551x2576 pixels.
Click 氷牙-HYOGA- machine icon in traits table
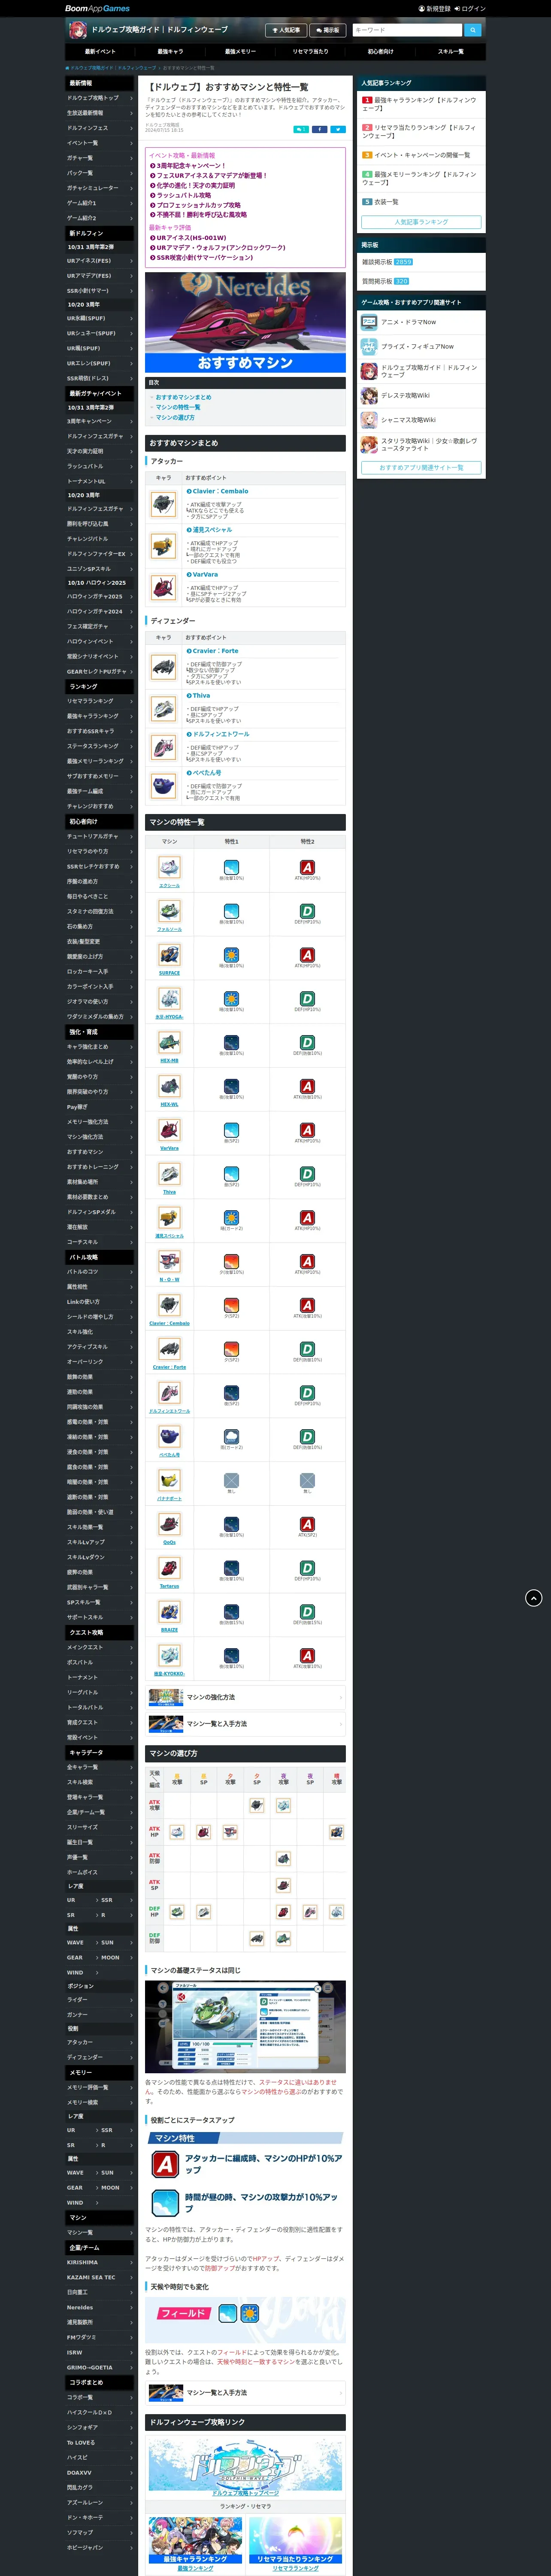click(x=170, y=999)
